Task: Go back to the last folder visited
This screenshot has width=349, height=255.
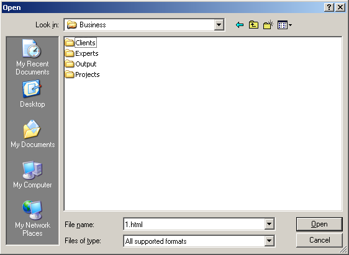Action: point(240,25)
